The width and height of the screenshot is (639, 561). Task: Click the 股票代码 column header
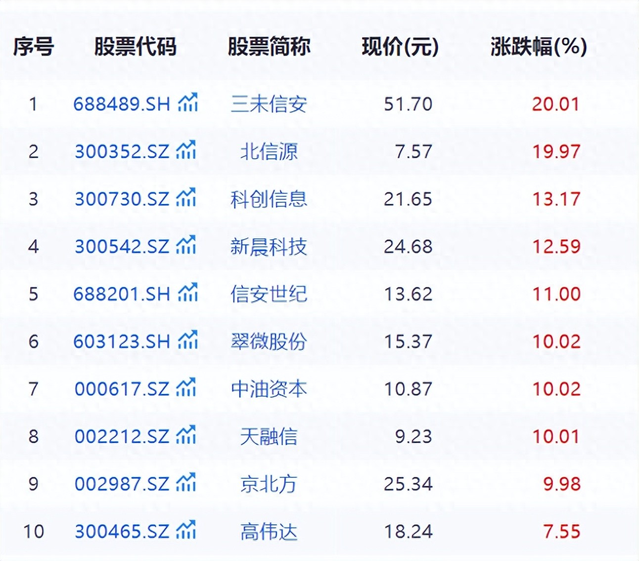click(135, 47)
